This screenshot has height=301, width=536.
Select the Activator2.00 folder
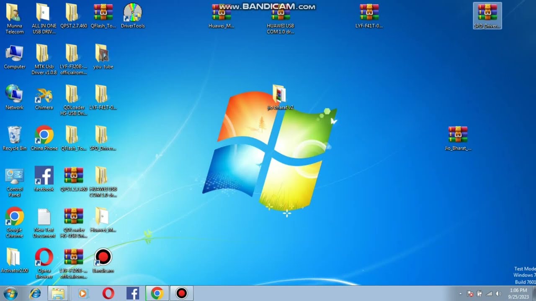click(x=14, y=260)
